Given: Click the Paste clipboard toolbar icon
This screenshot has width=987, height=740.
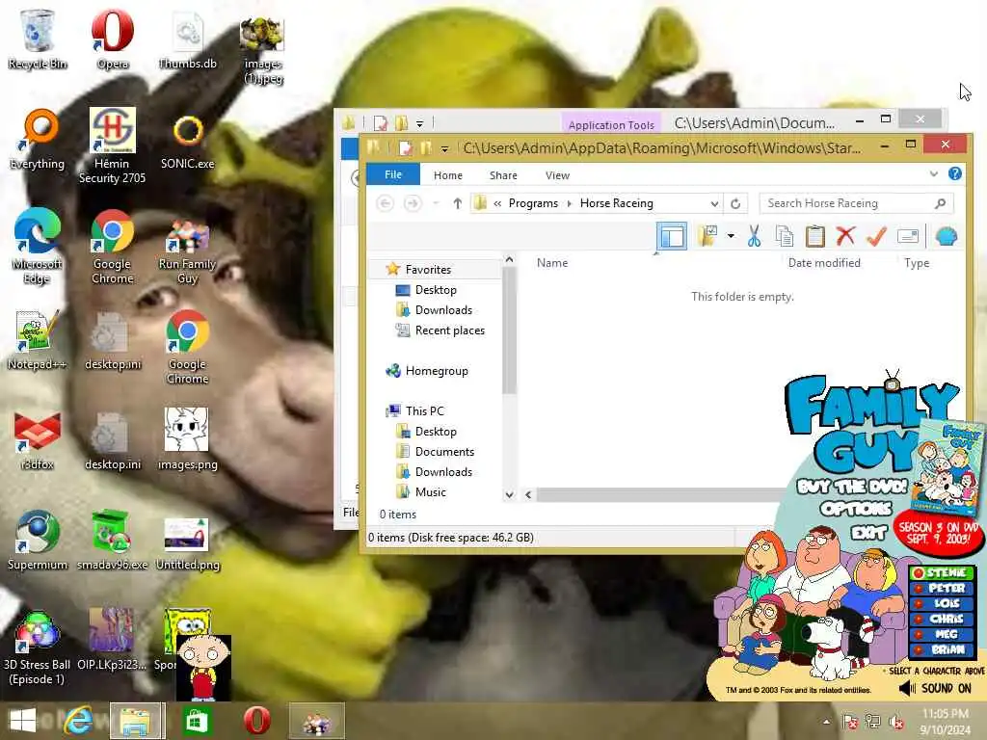Looking at the screenshot, I should [x=814, y=236].
